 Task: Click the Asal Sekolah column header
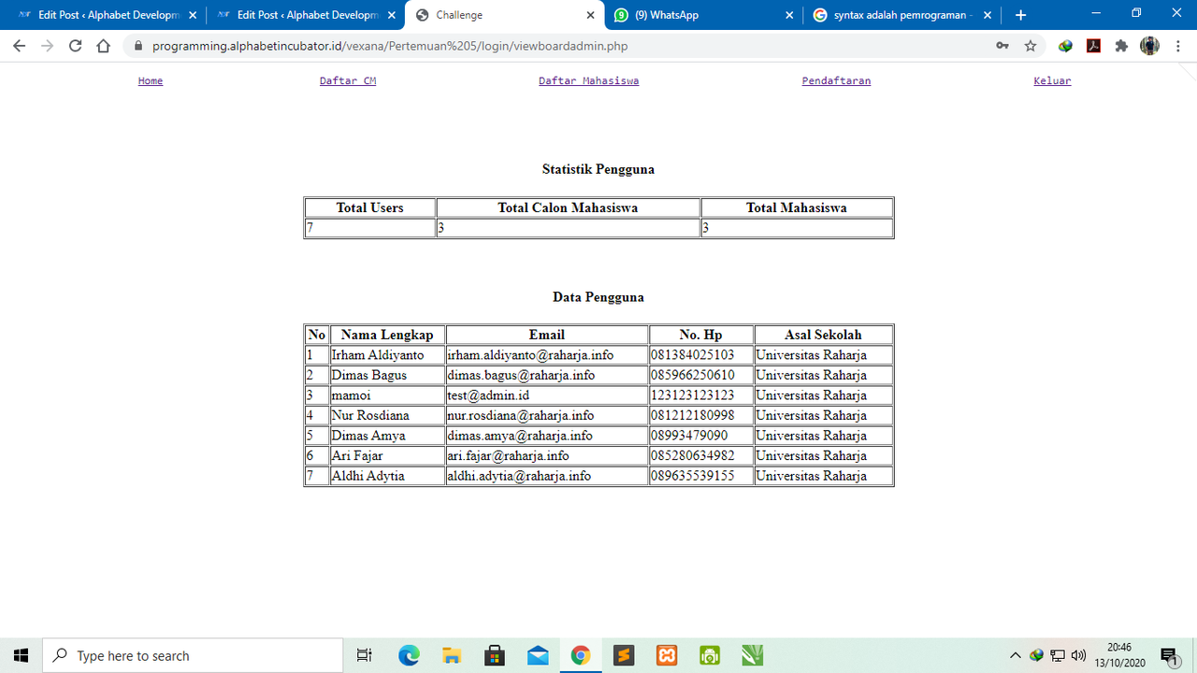pos(823,335)
